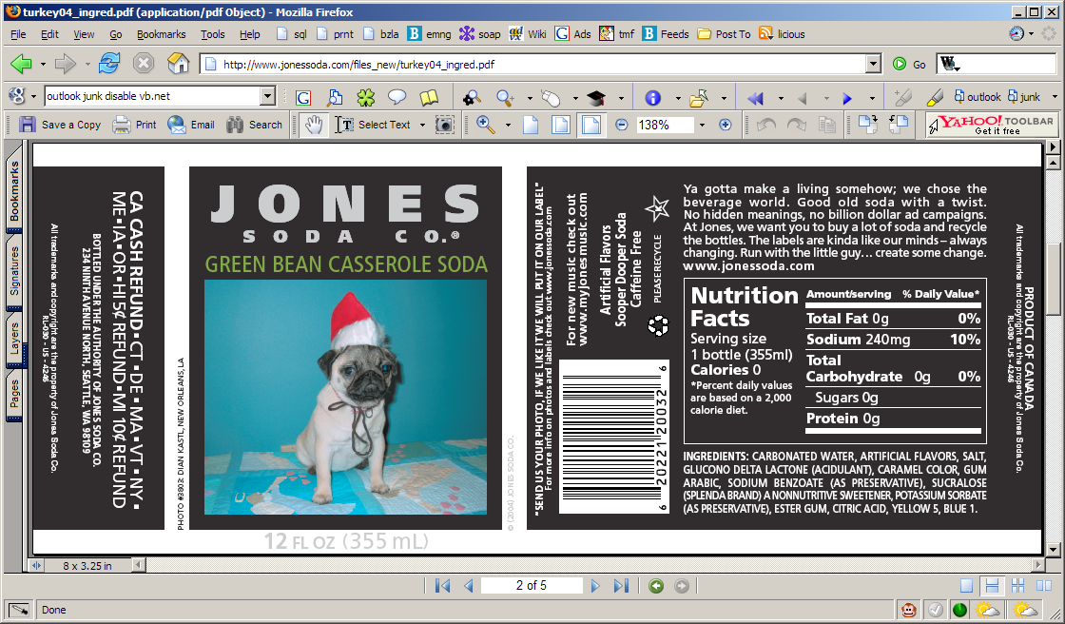1065x624 pixels.
Task: Open the URL address bar dropdown
Action: tap(874, 64)
